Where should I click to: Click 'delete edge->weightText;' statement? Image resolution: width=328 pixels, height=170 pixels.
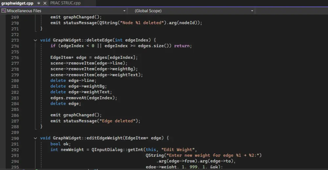click(x=81, y=92)
